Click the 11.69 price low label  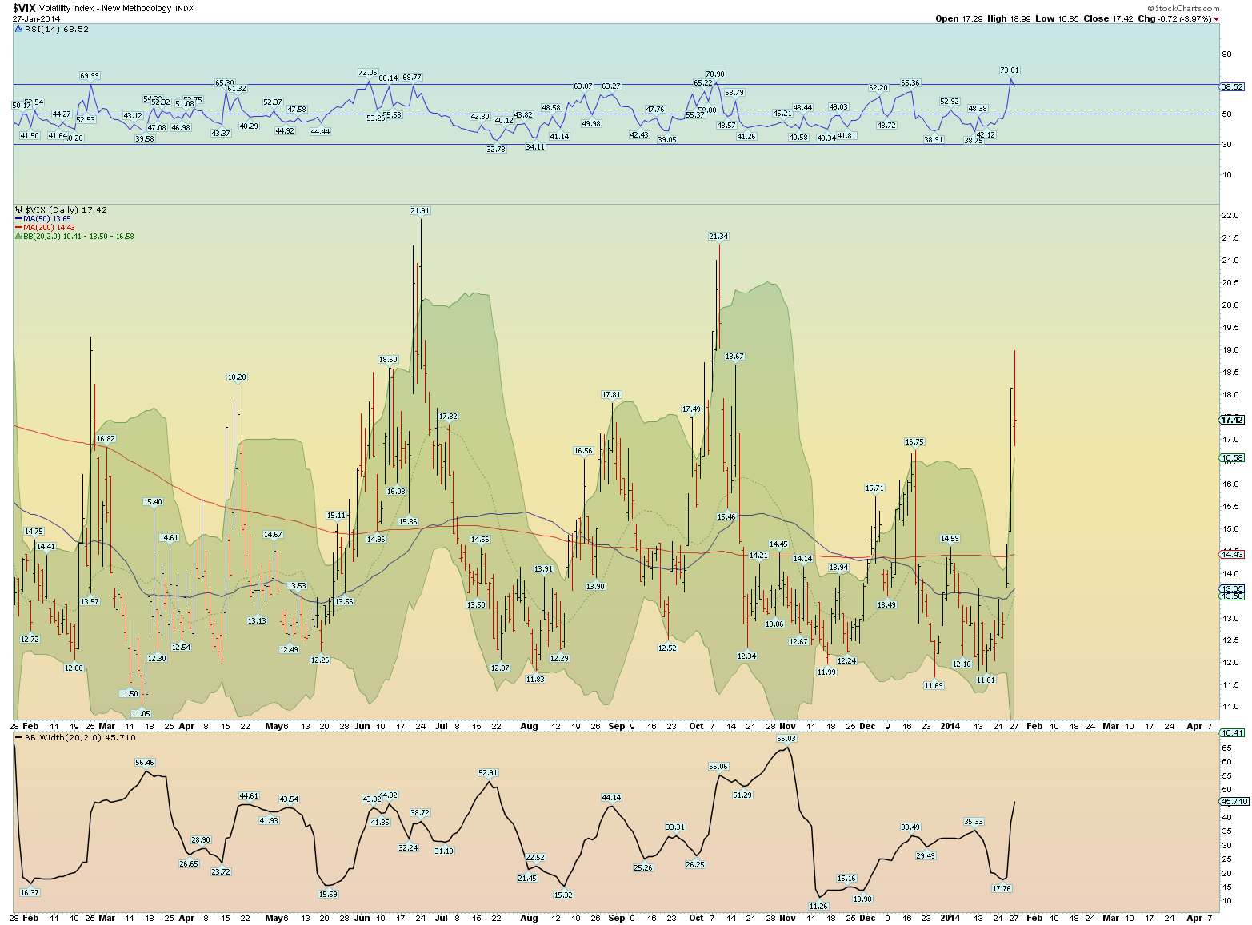(934, 685)
